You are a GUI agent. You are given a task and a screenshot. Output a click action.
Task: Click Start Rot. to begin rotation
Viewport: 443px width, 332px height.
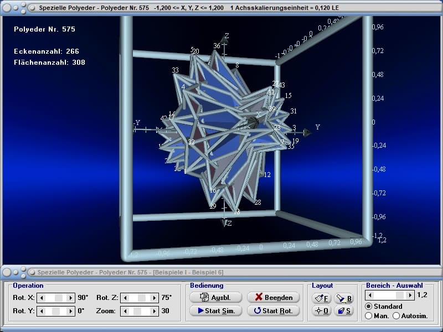tap(274, 311)
